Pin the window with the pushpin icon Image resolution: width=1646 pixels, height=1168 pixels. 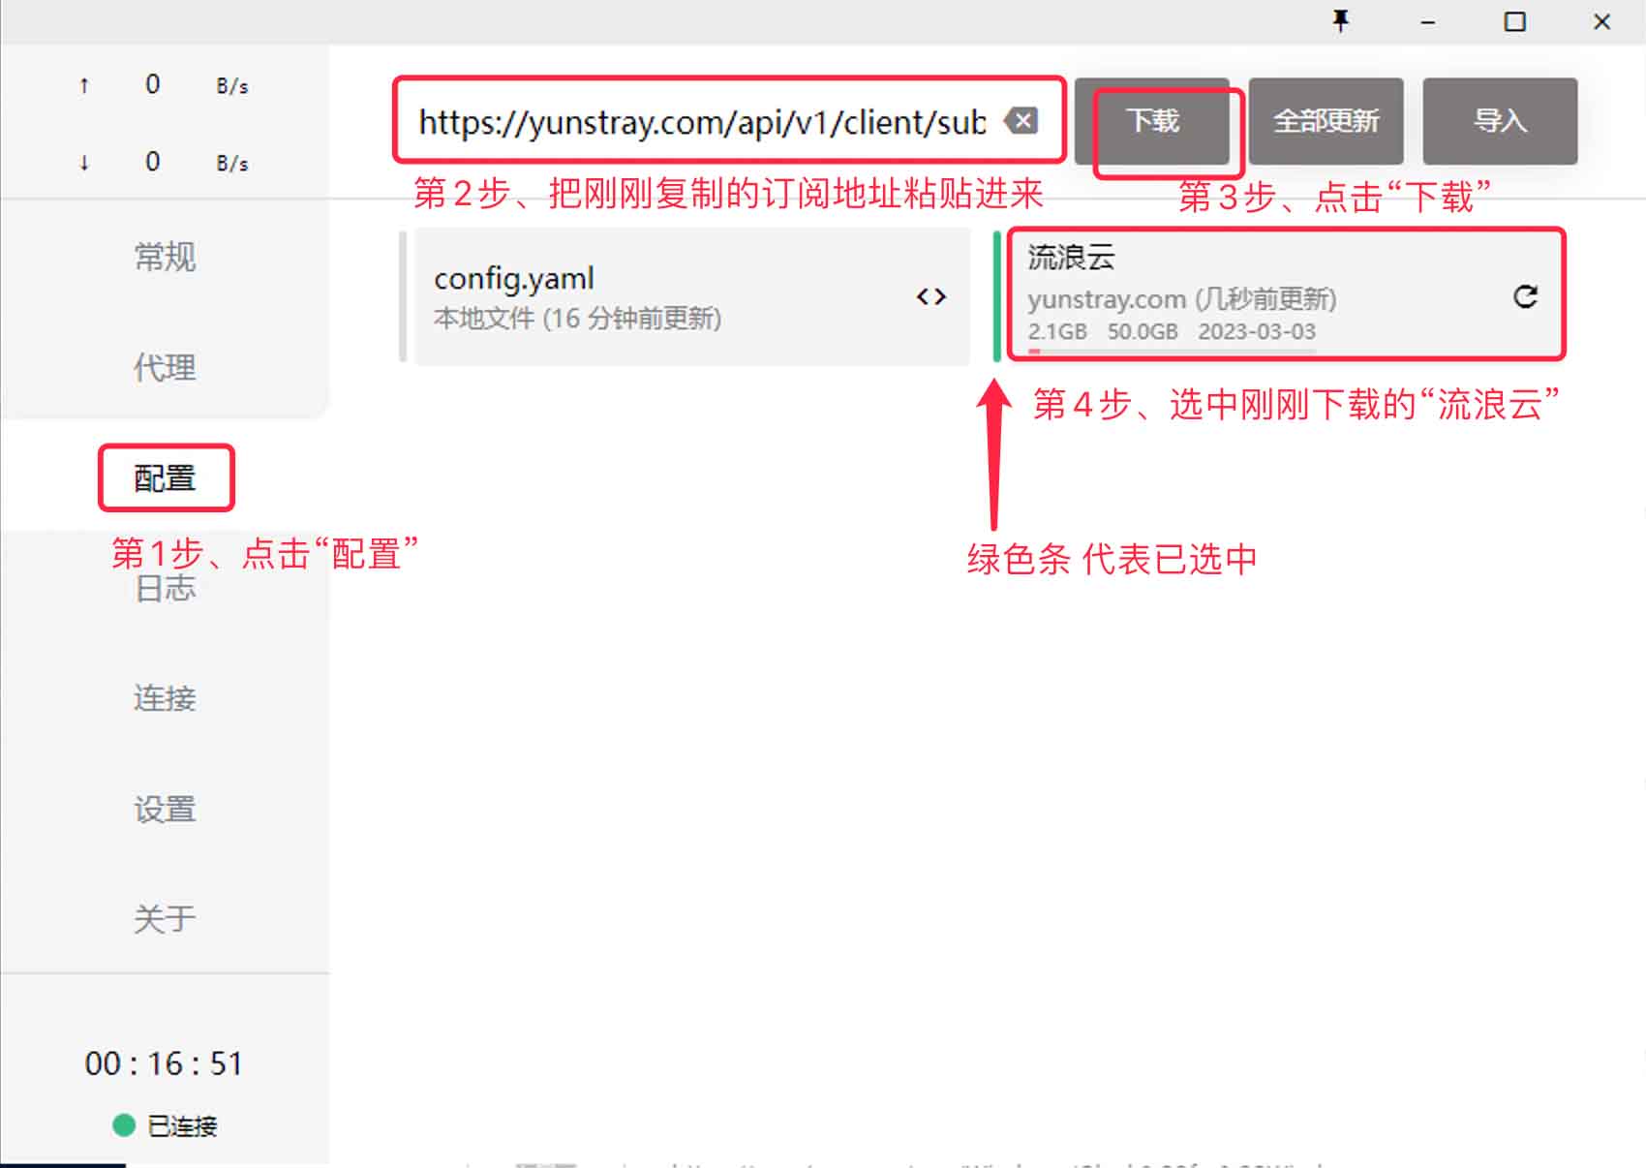1341,21
